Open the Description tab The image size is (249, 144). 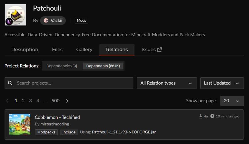(25, 49)
